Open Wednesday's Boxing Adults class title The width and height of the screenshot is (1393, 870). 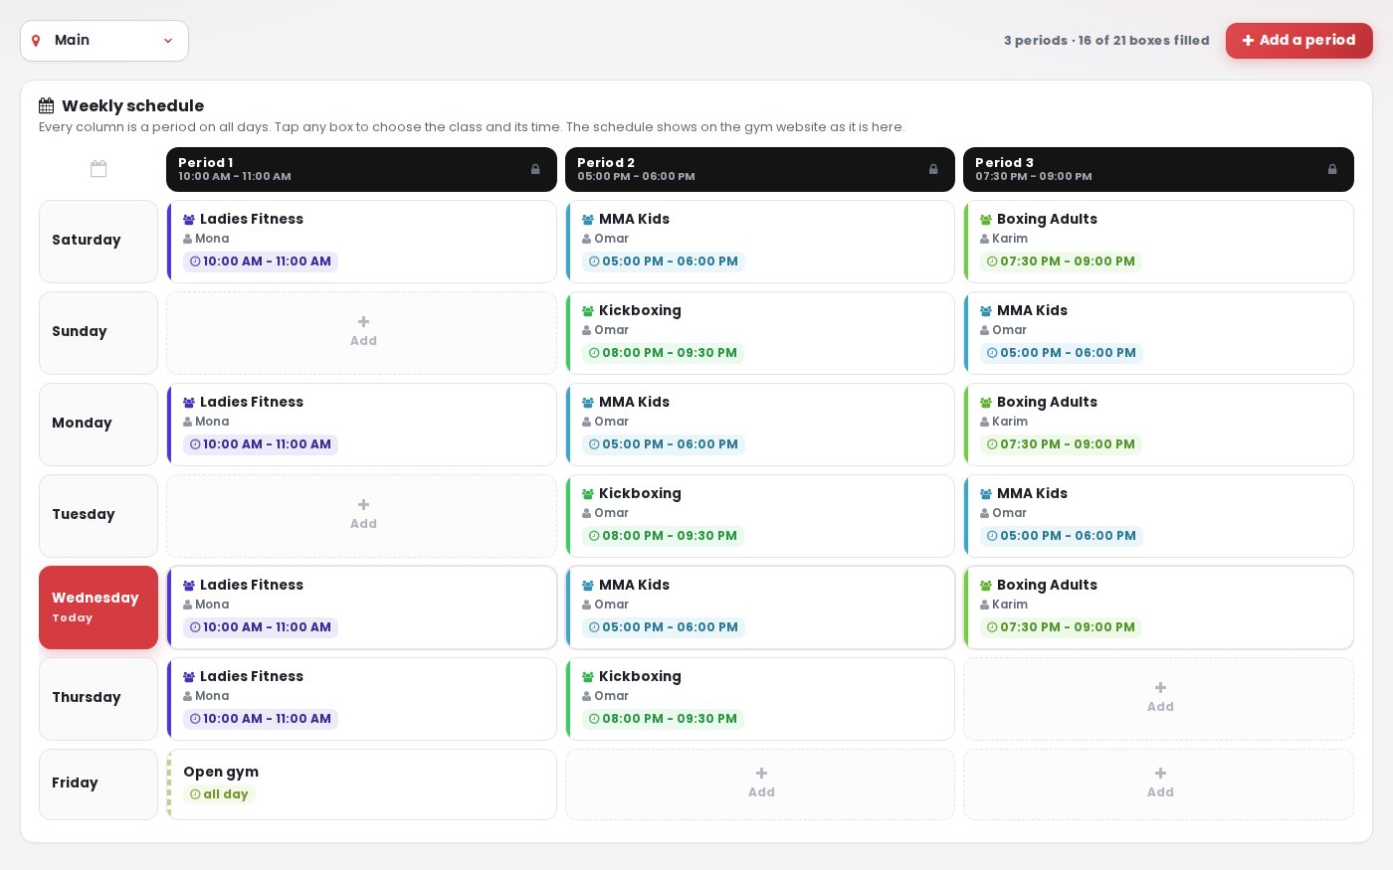tap(1047, 585)
